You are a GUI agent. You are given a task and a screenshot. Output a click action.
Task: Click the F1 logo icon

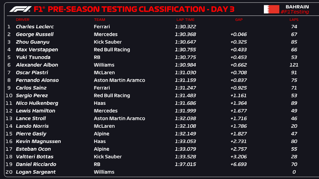[x=20, y=9]
